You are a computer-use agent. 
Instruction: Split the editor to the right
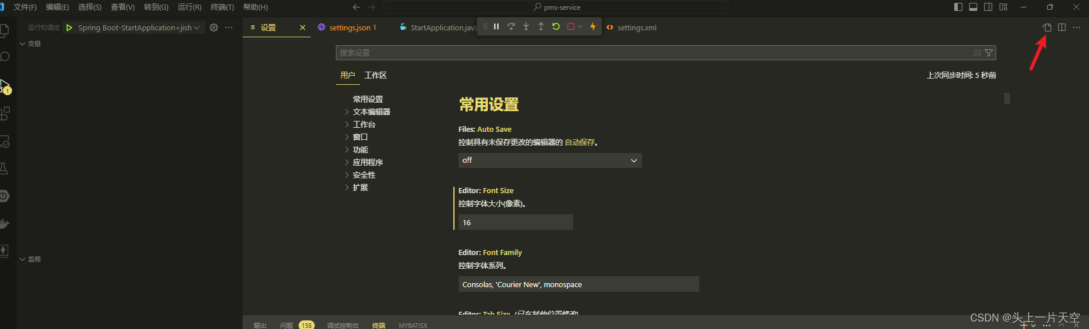pyautogui.click(x=1062, y=28)
